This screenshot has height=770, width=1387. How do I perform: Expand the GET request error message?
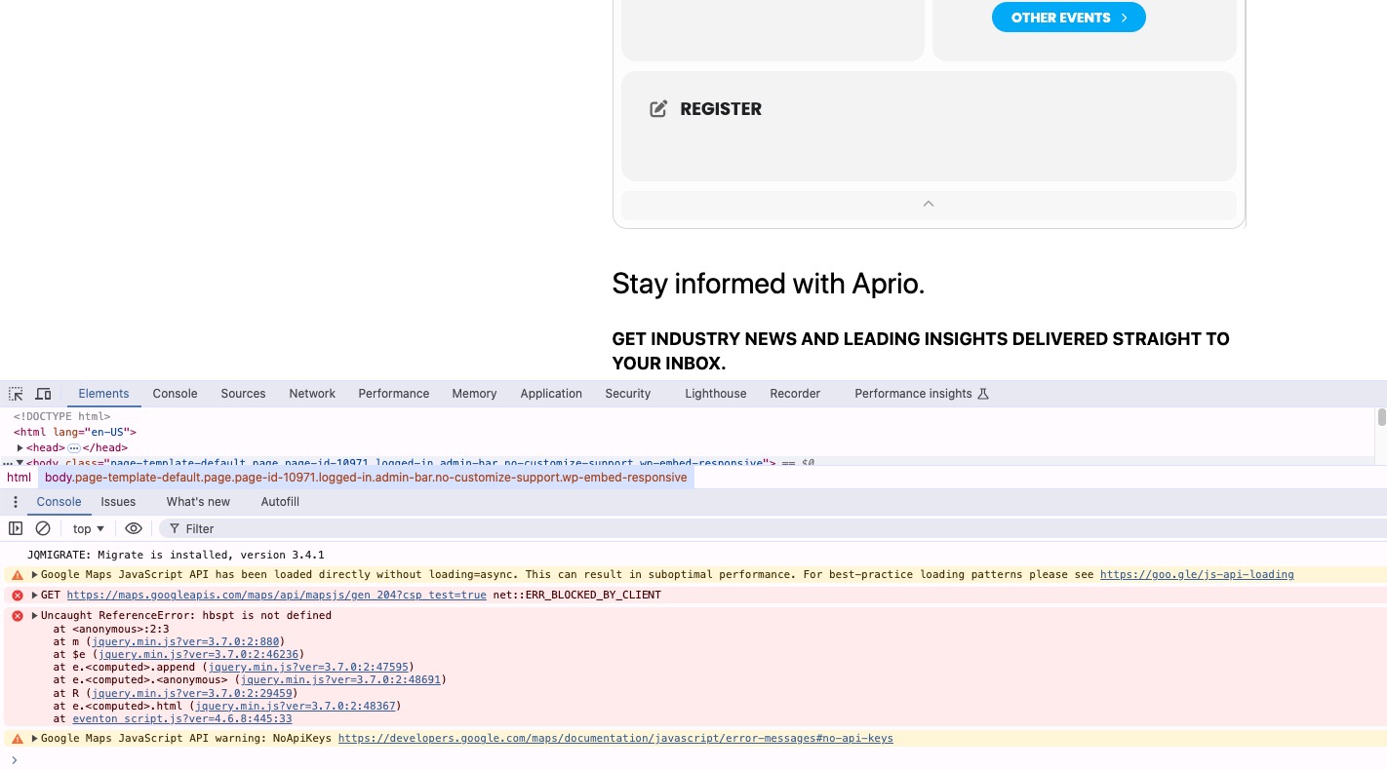click(35, 596)
